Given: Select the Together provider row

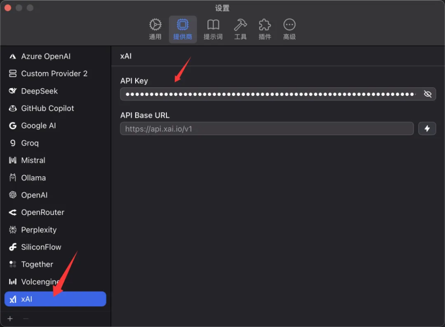Looking at the screenshot, I should point(55,264).
